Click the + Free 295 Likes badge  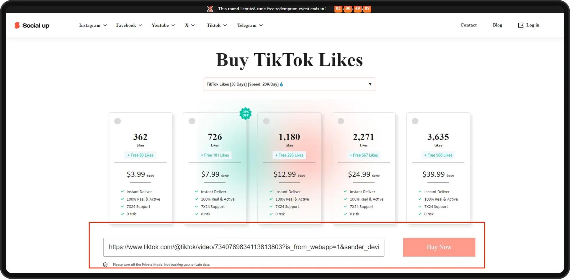289,155
